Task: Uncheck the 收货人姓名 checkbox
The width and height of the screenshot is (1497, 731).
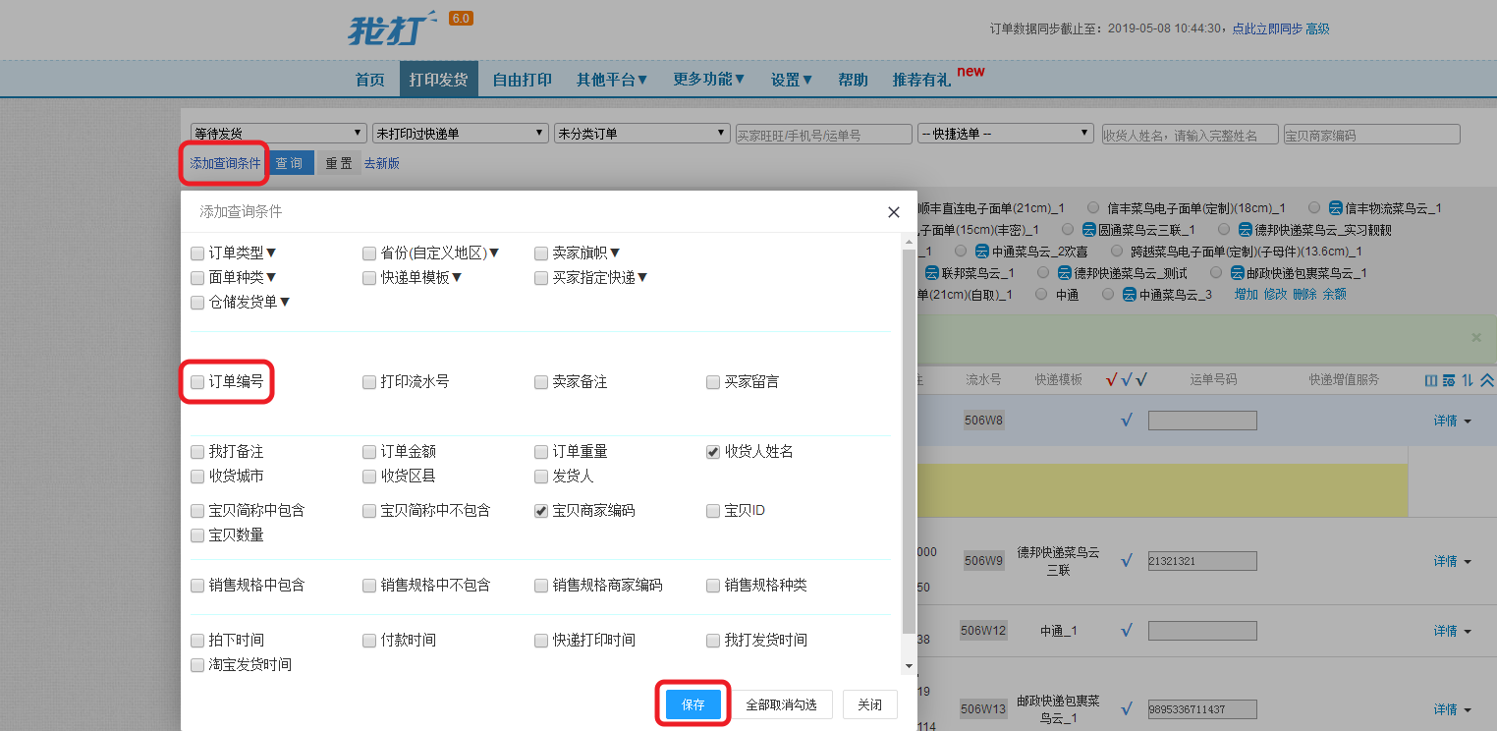Action: 713,452
